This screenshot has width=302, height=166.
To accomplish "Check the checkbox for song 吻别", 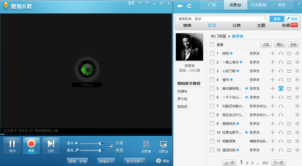I will [x=212, y=53].
